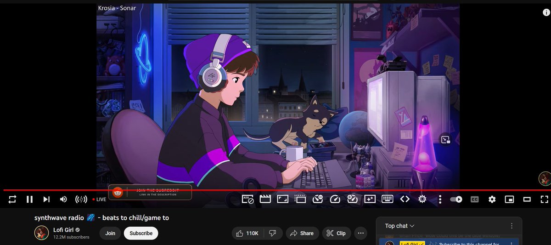This screenshot has height=245, width=551.
Task: Open the Enhancer options gear icon
Action: tap(422, 199)
